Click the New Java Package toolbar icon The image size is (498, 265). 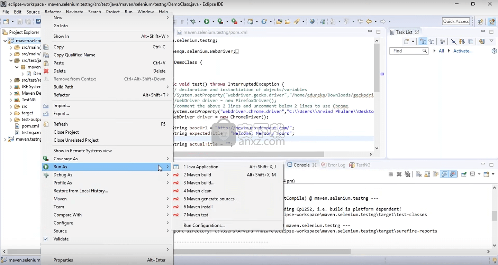(250, 21)
